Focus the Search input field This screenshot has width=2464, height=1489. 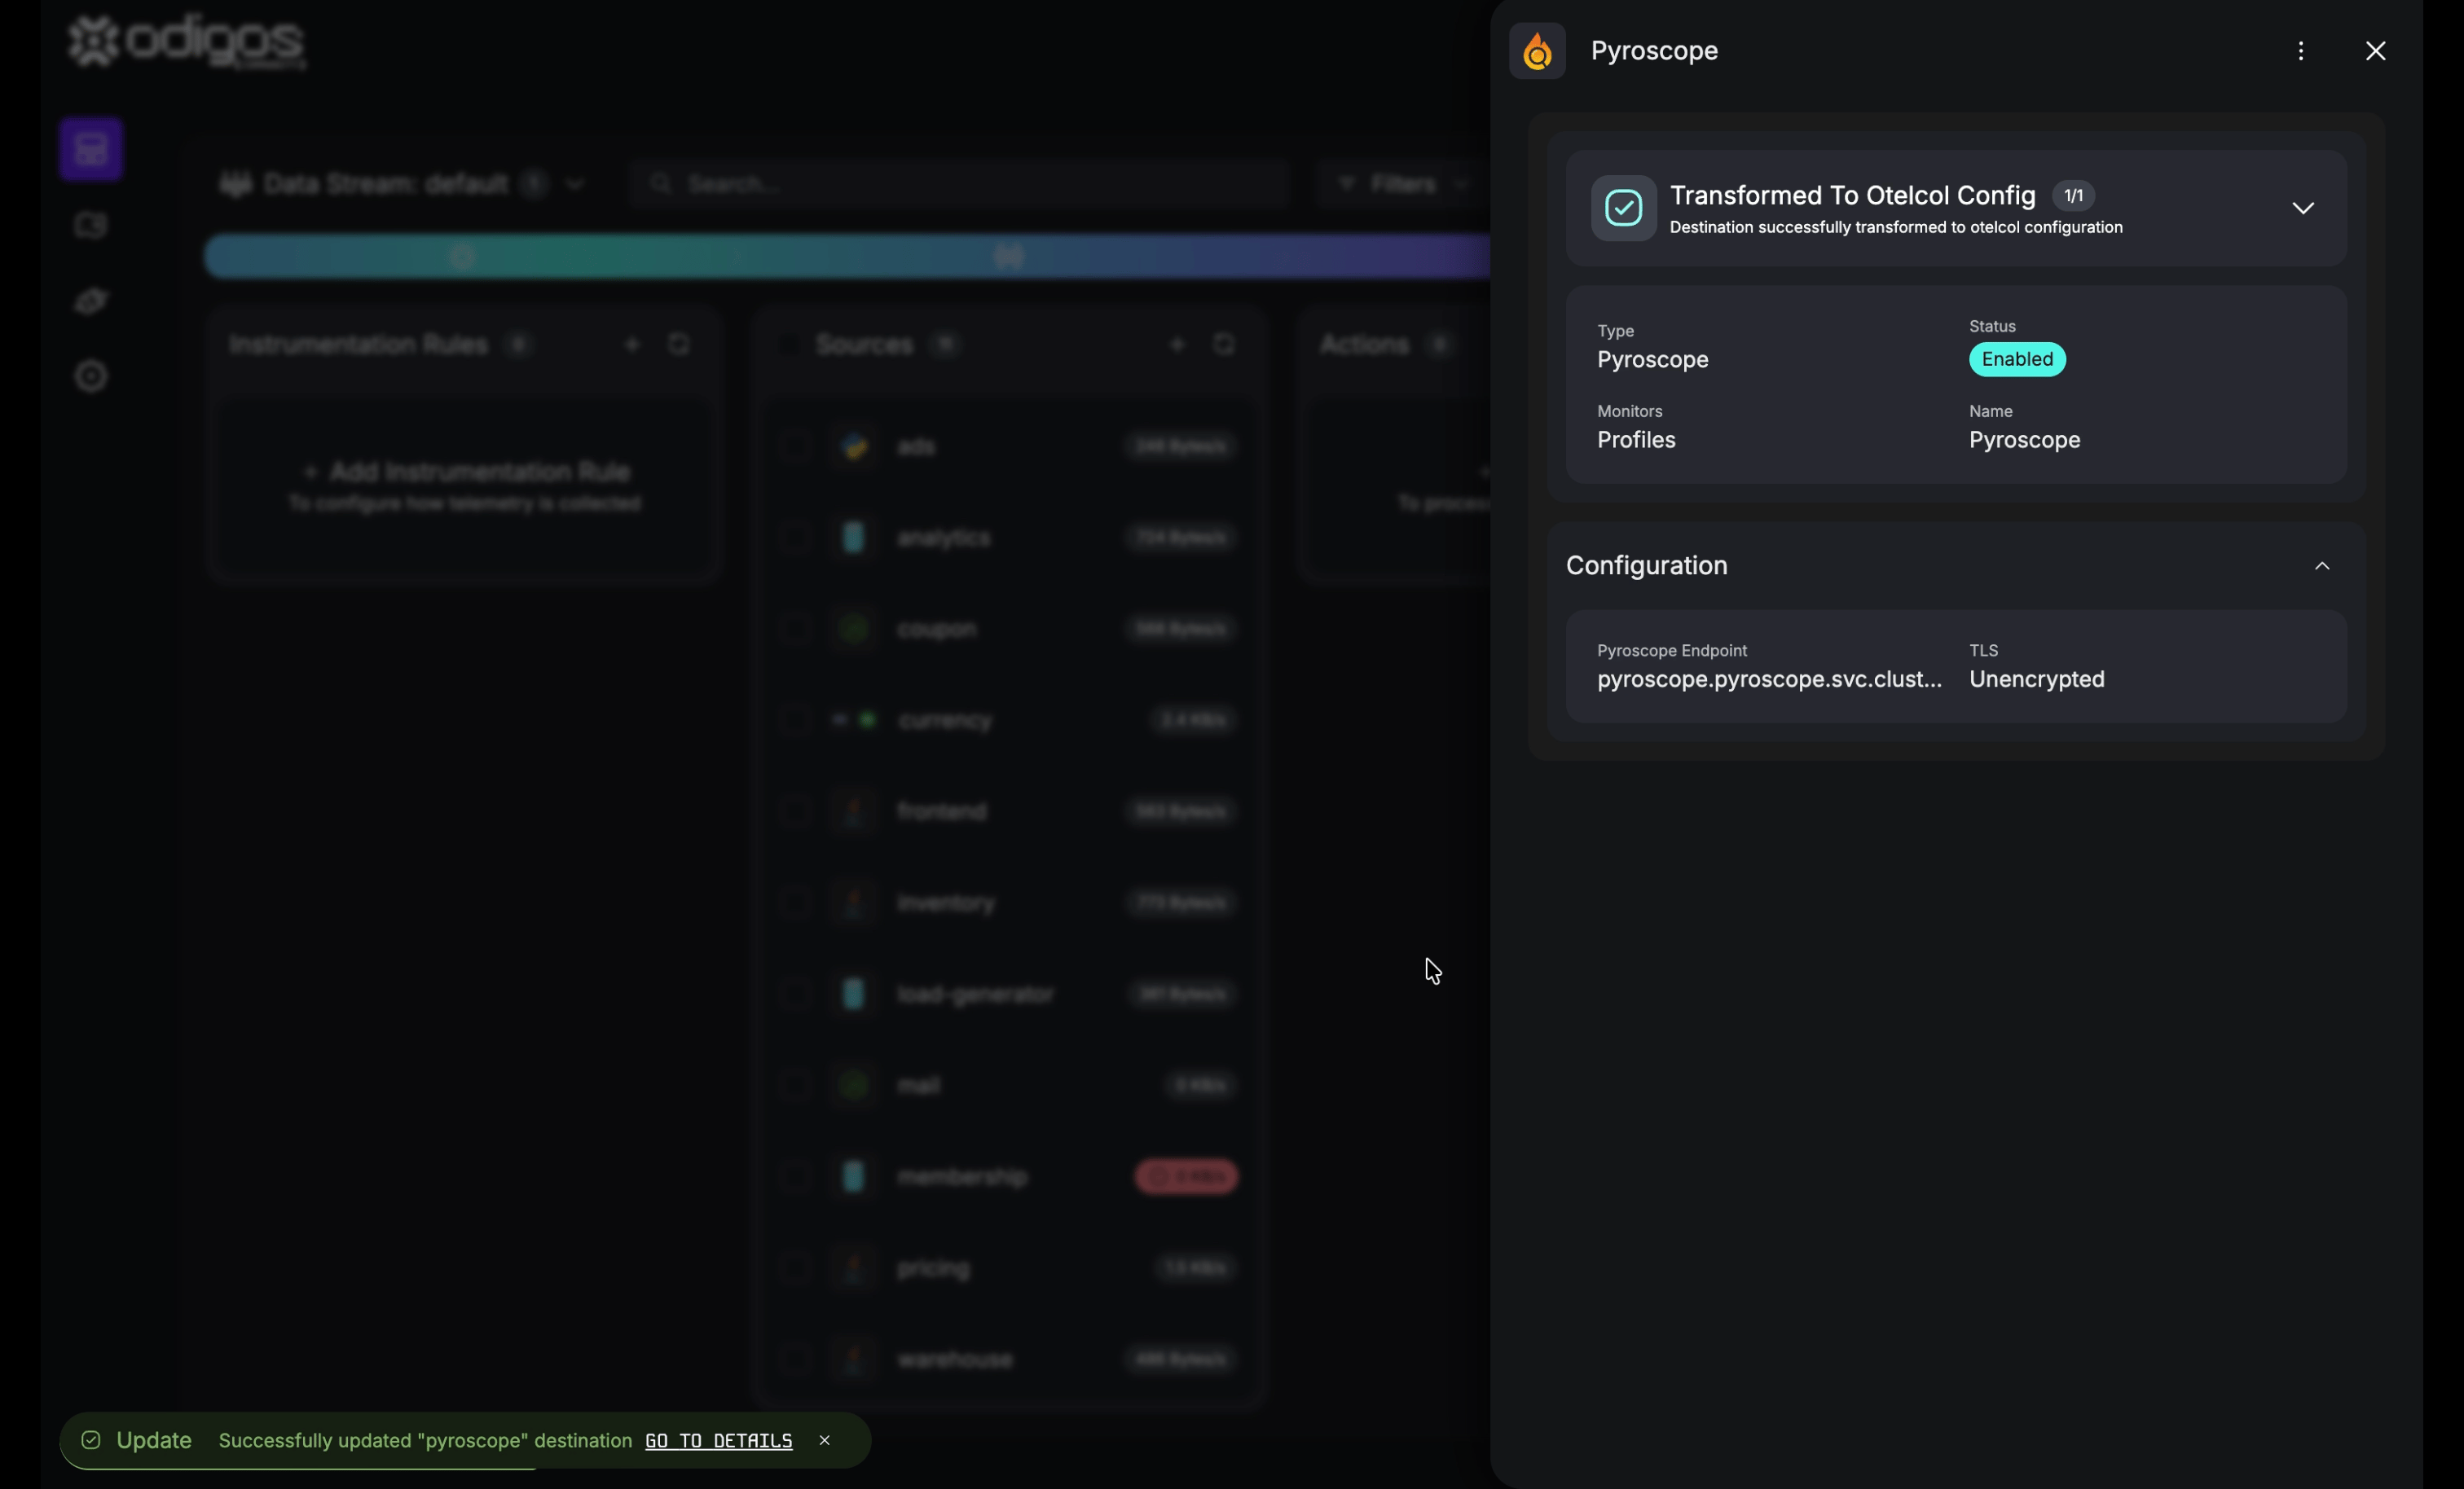click(x=960, y=184)
